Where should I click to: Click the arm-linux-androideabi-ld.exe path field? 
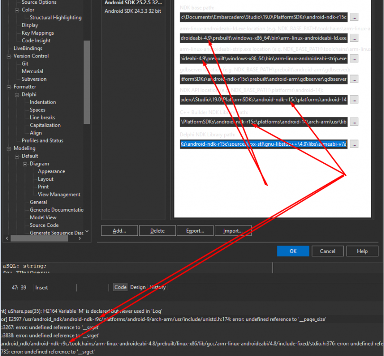264,38
